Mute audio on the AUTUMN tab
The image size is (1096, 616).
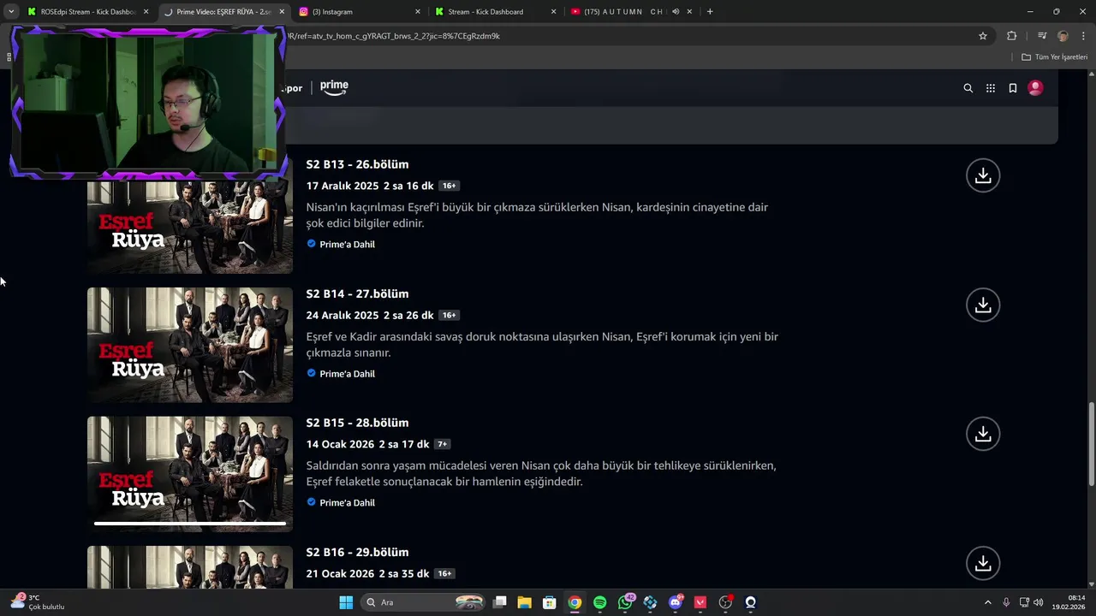(676, 12)
